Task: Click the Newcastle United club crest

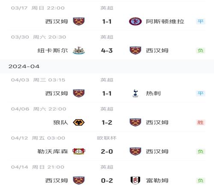Action: click(79, 50)
